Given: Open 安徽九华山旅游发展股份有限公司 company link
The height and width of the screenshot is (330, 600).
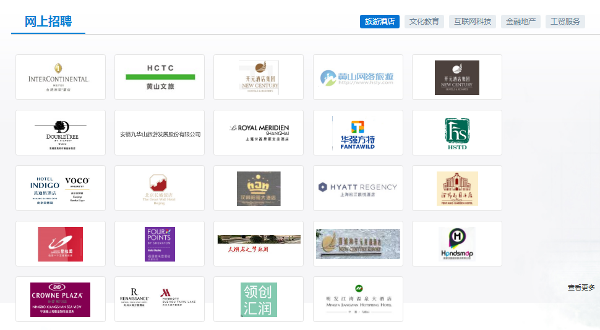Looking at the screenshot, I should click(160, 134).
